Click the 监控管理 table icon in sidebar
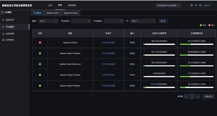Image resolution: width=217 pixels, height=116 pixels. [3, 40]
